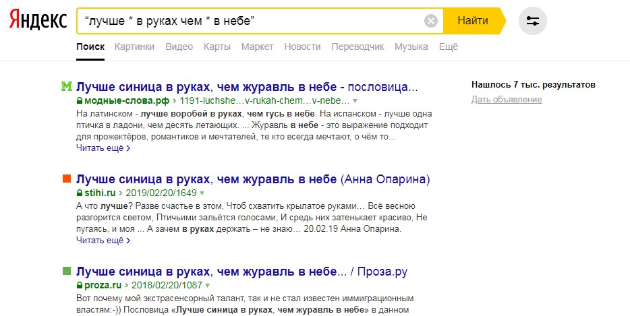
Task: Click the Дать объявление link
Action: pos(507,100)
